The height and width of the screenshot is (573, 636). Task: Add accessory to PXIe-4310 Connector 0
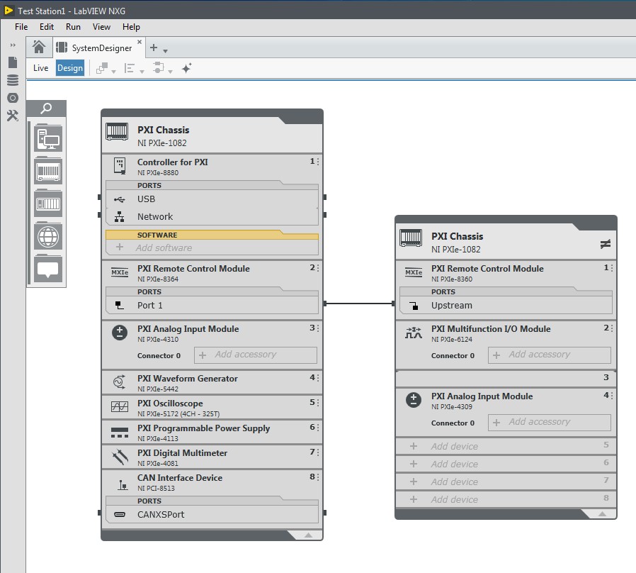click(x=256, y=355)
